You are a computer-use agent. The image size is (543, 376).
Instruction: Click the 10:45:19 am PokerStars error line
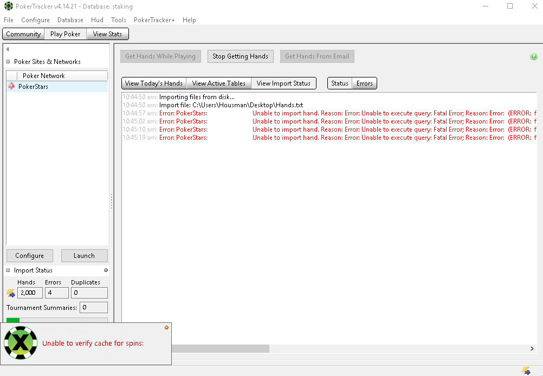tap(329, 138)
